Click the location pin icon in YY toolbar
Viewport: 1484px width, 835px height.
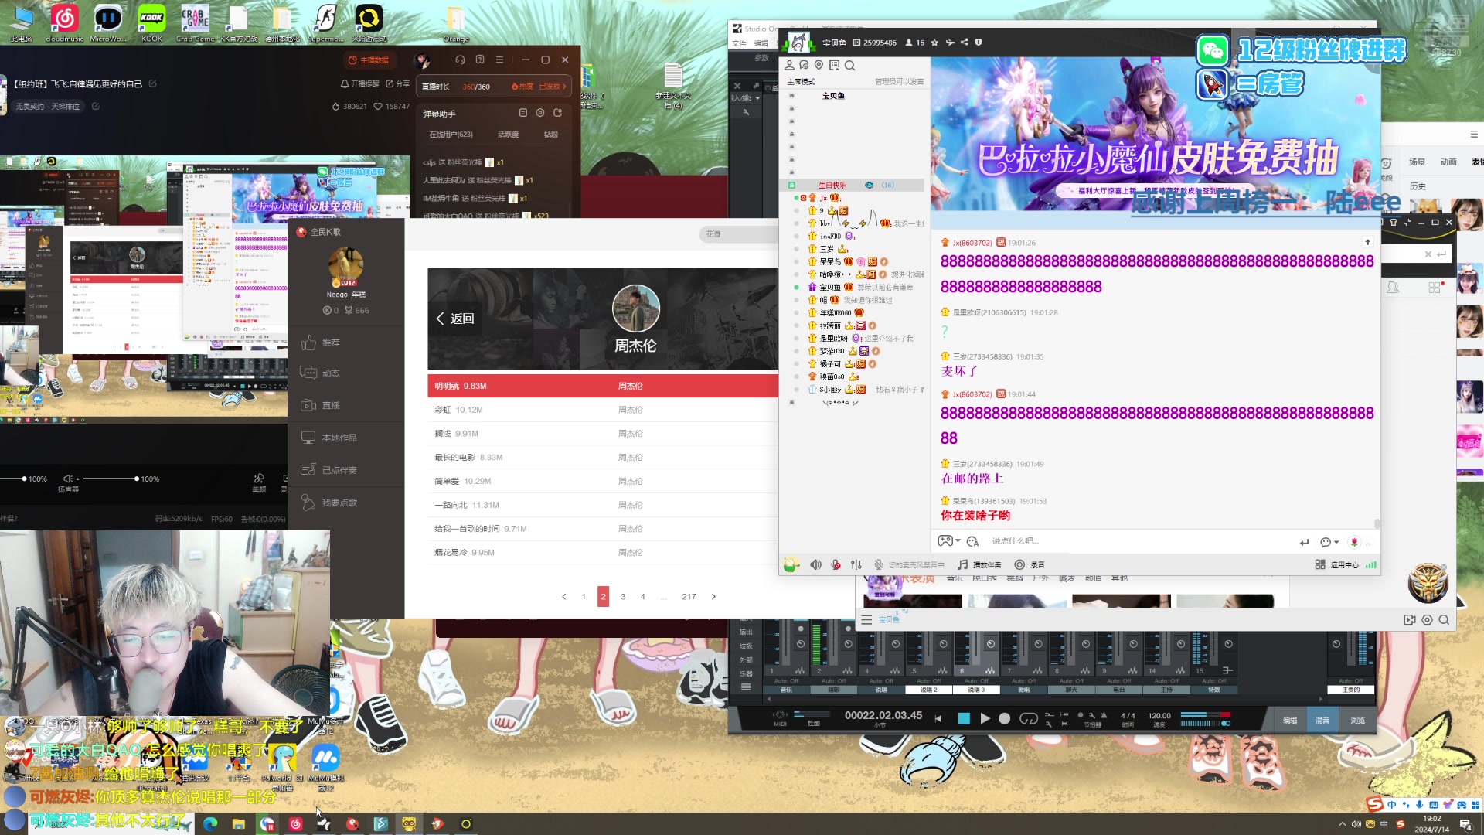(x=819, y=66)
